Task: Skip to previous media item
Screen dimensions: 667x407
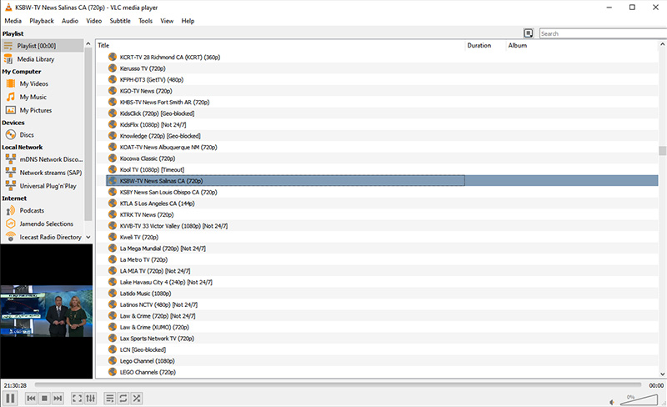Action: tap(31, 399)
